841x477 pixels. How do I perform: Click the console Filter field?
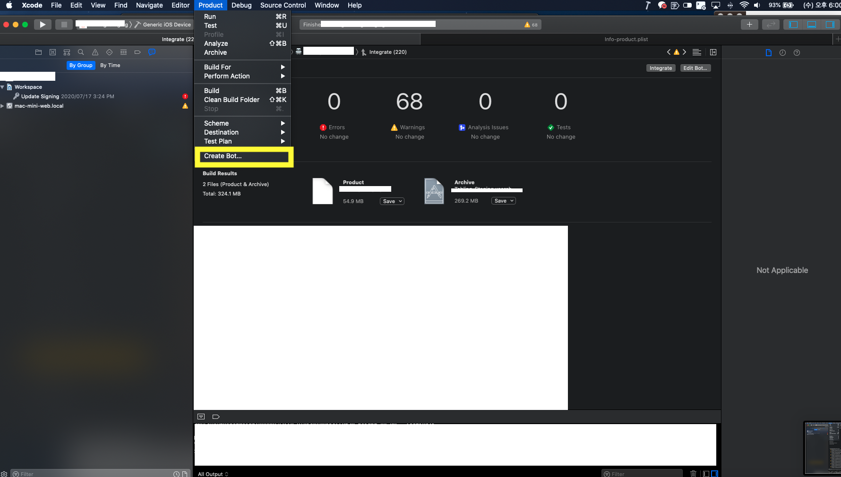(x=642, y=474)
